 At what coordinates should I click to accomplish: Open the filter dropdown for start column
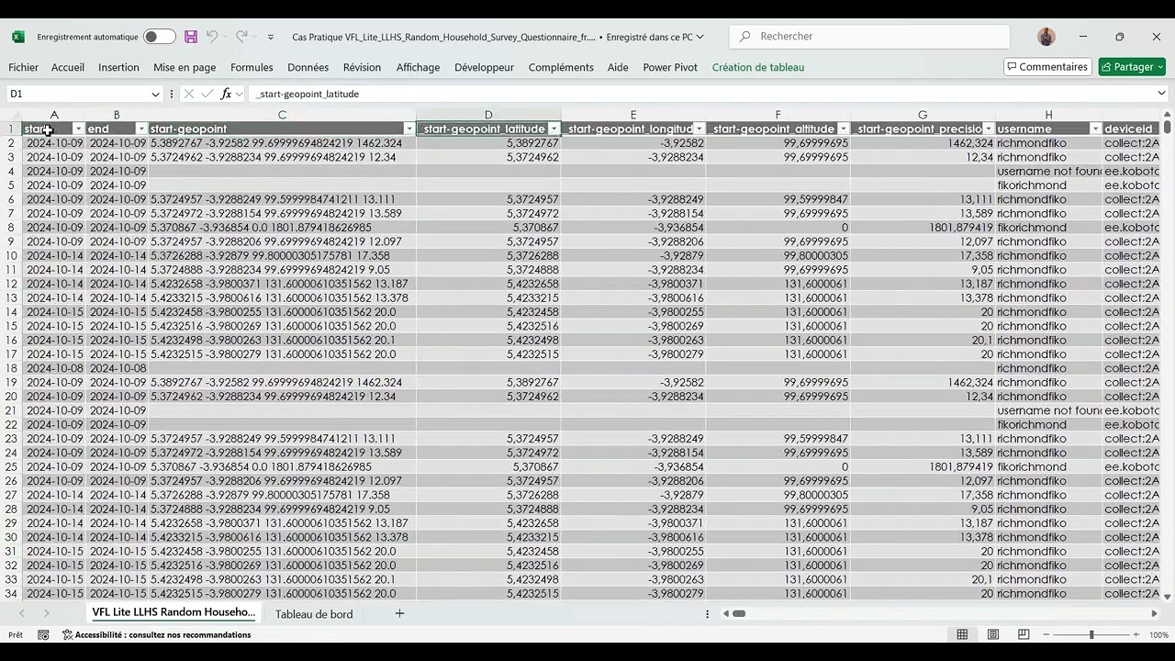pyautogui.click(x=78, y=129)
